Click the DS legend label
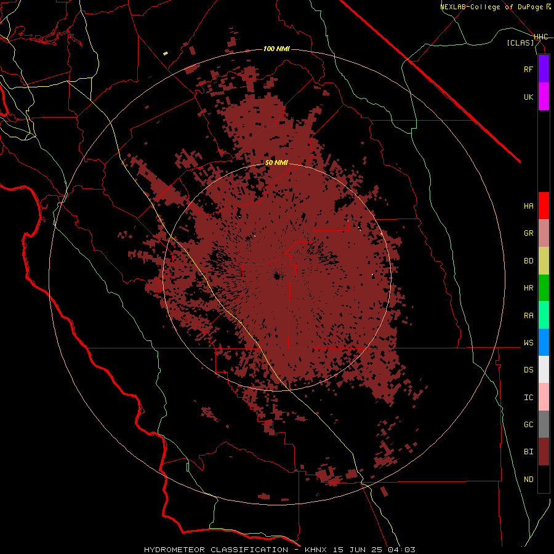Image resolution: width=554 pixels, height=554 pixels. tap(528, 369)
